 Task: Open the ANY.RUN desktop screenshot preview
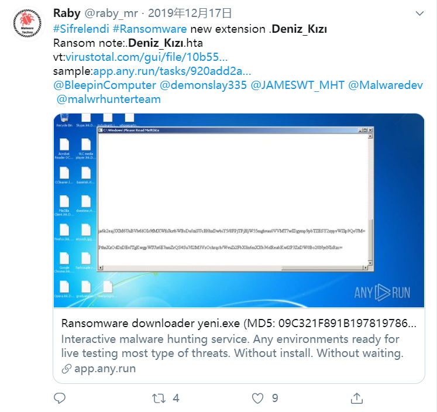click(x=239, y=211)
